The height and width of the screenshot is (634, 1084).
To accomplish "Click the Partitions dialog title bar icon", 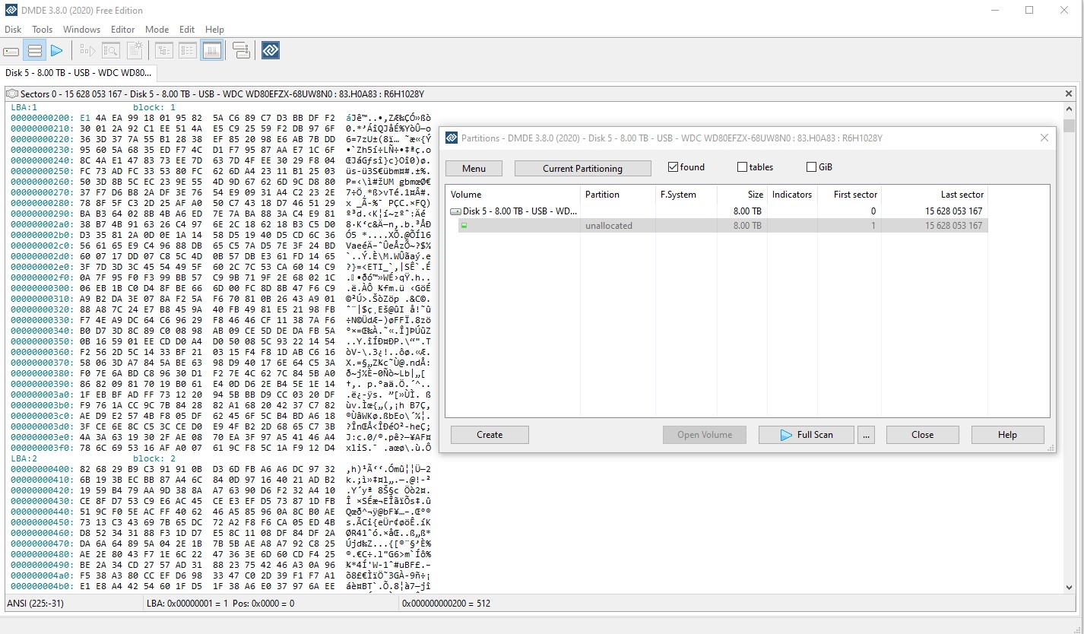I will (x=452, y=138).
